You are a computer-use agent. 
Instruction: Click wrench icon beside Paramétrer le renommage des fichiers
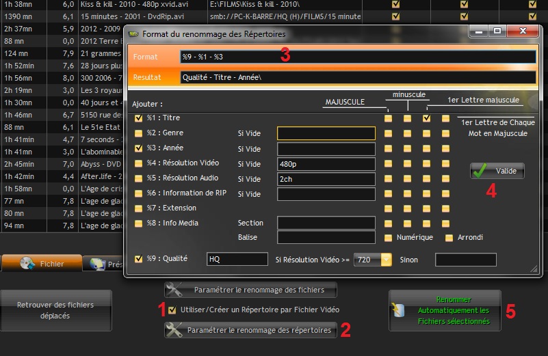[175, 290]
